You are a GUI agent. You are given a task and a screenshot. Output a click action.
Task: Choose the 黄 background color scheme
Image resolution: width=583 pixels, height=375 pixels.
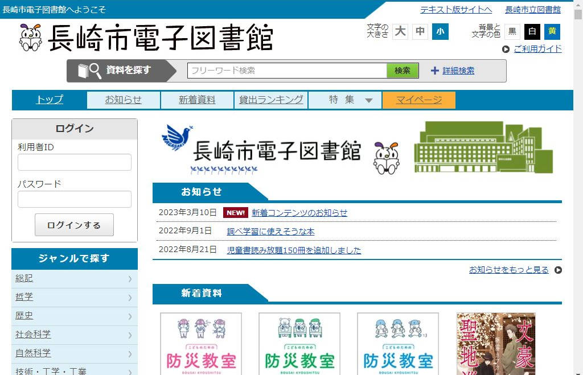click(x=552, y=31)
